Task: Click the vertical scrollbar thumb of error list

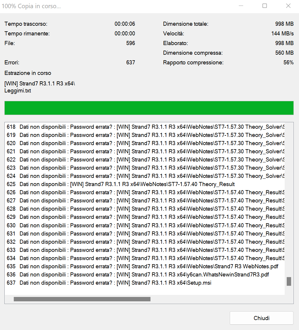Action: click(289, 281)
